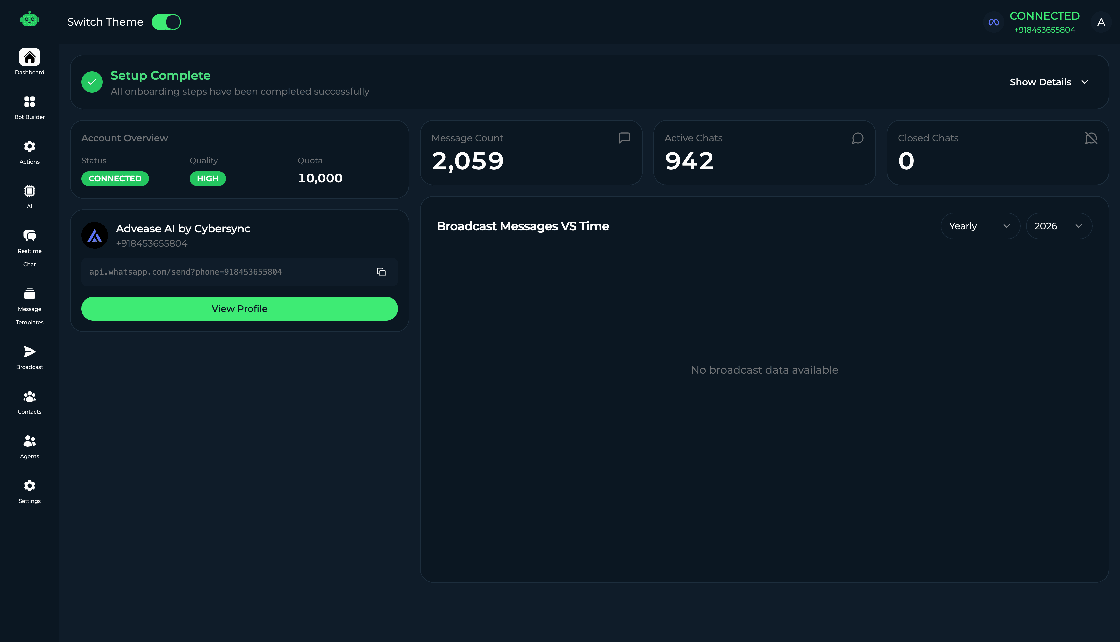Click the robot logo at top left
This screenshot has height=642, width=1120.
point(29,19)
